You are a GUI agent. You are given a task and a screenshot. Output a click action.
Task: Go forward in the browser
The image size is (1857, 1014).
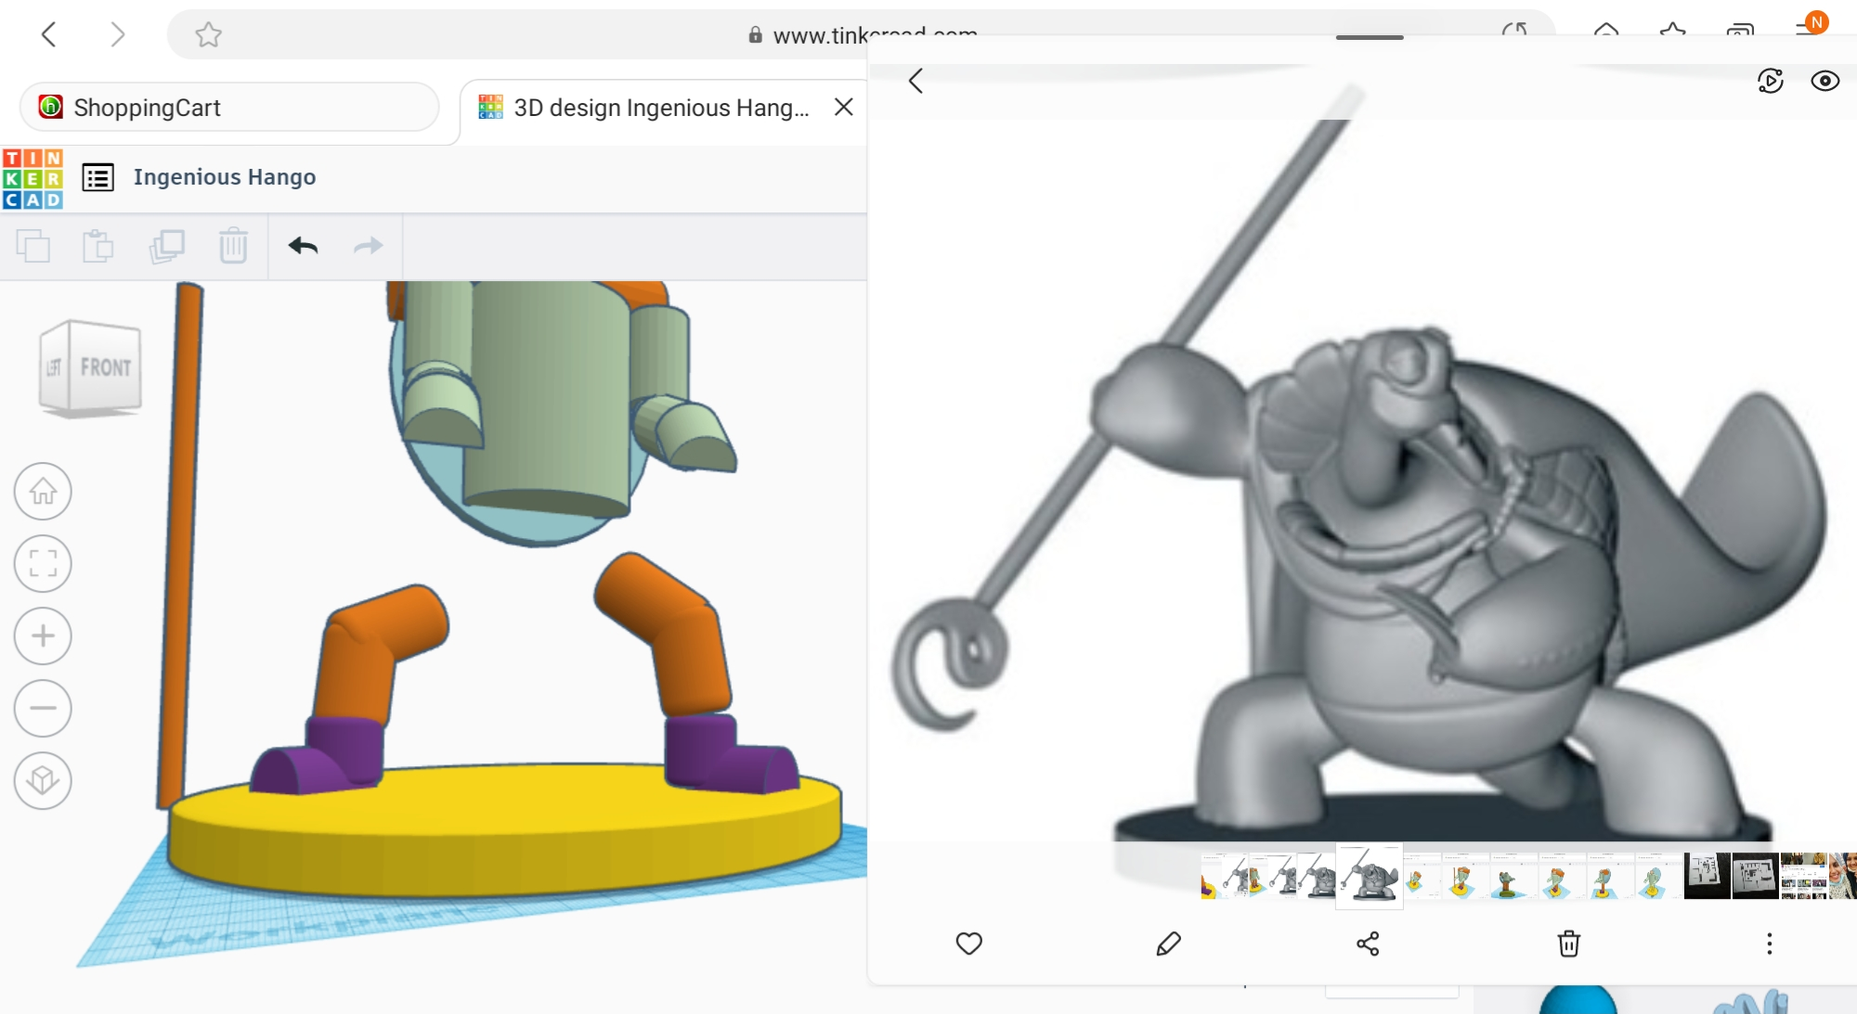[x=117, y=35]
